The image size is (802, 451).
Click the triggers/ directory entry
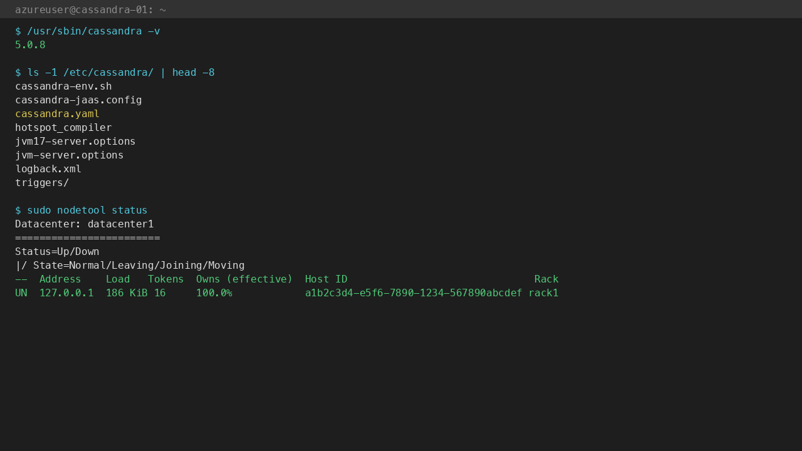(42, 183)
